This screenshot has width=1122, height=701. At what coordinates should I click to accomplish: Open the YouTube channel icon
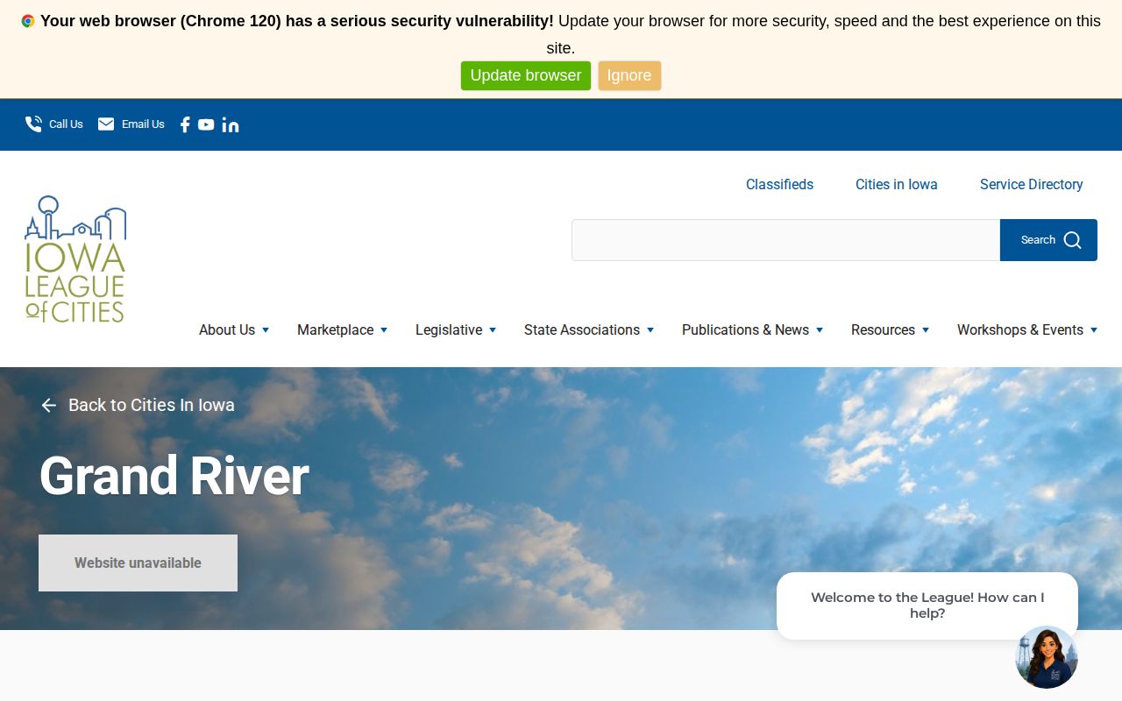tap(206, 124)
